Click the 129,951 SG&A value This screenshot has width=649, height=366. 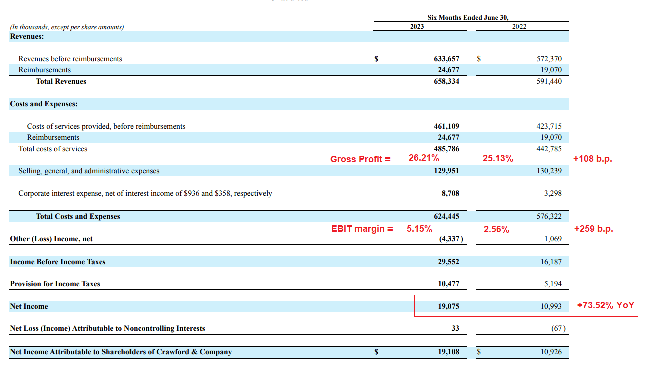pos(446,171)
